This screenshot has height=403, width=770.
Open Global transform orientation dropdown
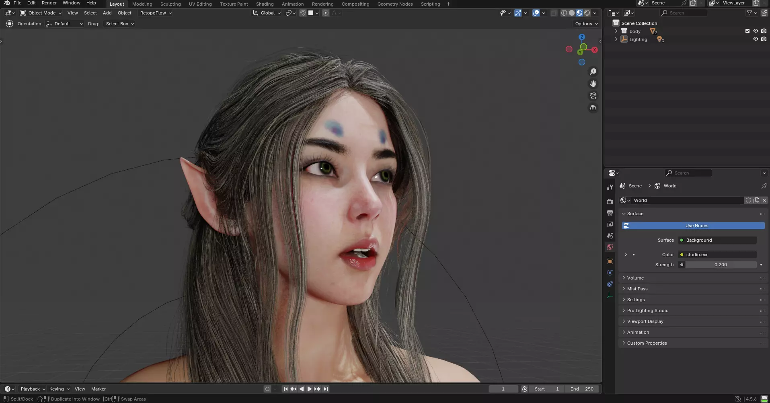[267, 13]
